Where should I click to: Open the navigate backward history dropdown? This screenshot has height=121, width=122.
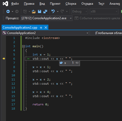[12, 11]
